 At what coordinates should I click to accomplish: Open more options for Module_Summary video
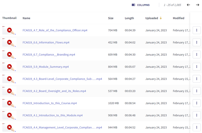pos(197,67)
